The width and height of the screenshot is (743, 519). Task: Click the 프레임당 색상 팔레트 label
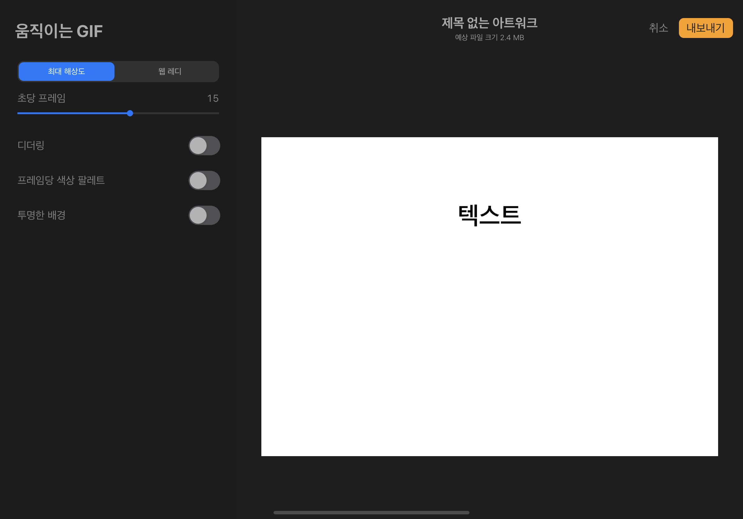(x=61, y=180)
